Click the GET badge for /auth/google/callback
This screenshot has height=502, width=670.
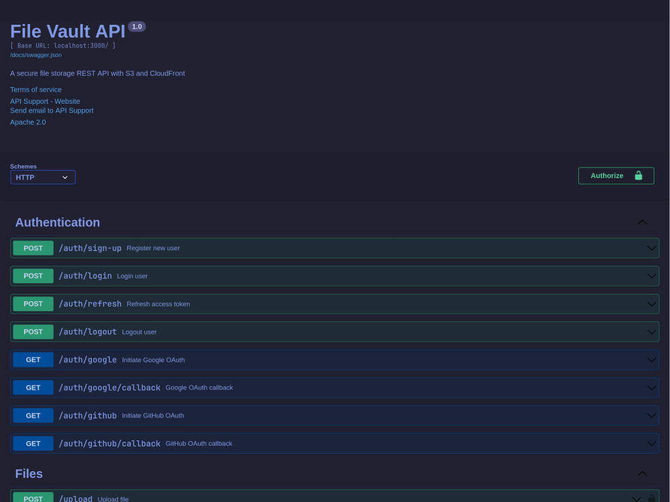[33, 388]
